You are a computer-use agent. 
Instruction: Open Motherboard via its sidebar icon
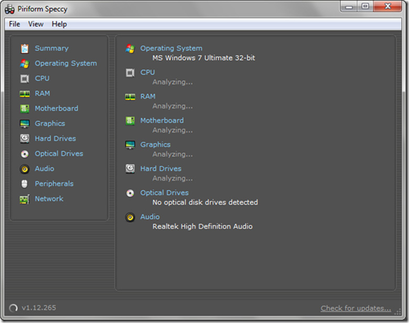(x=25, y=109)
